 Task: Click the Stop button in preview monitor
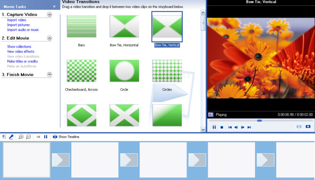point(221,127)
